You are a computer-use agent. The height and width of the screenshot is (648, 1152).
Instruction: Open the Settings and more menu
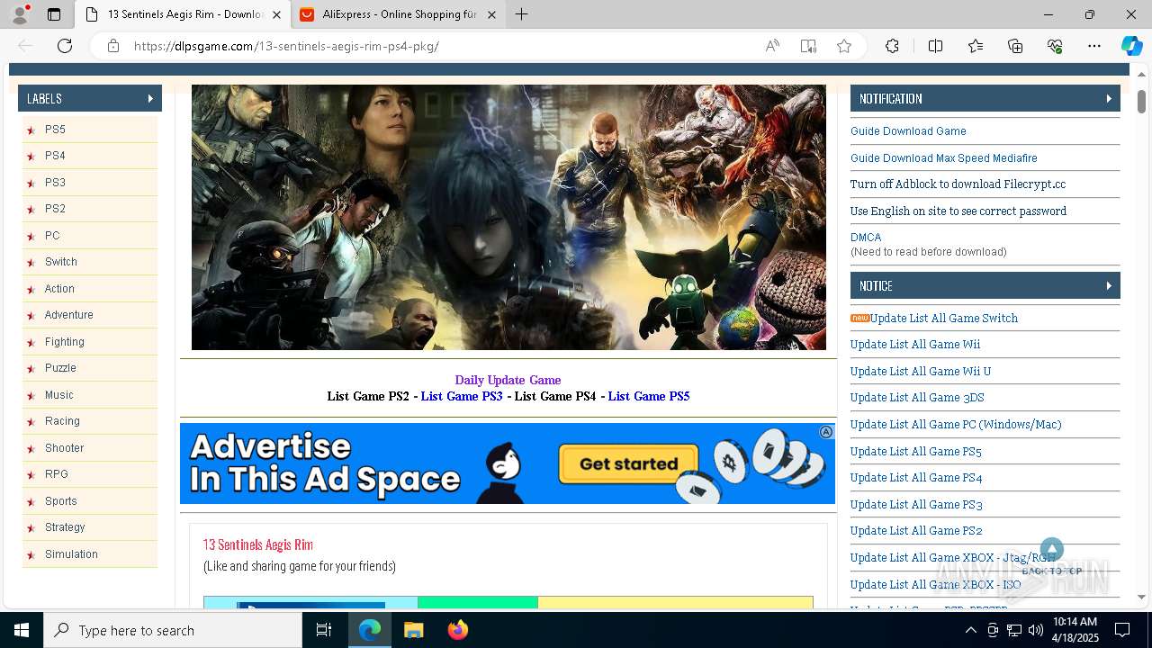point(1094,46)
